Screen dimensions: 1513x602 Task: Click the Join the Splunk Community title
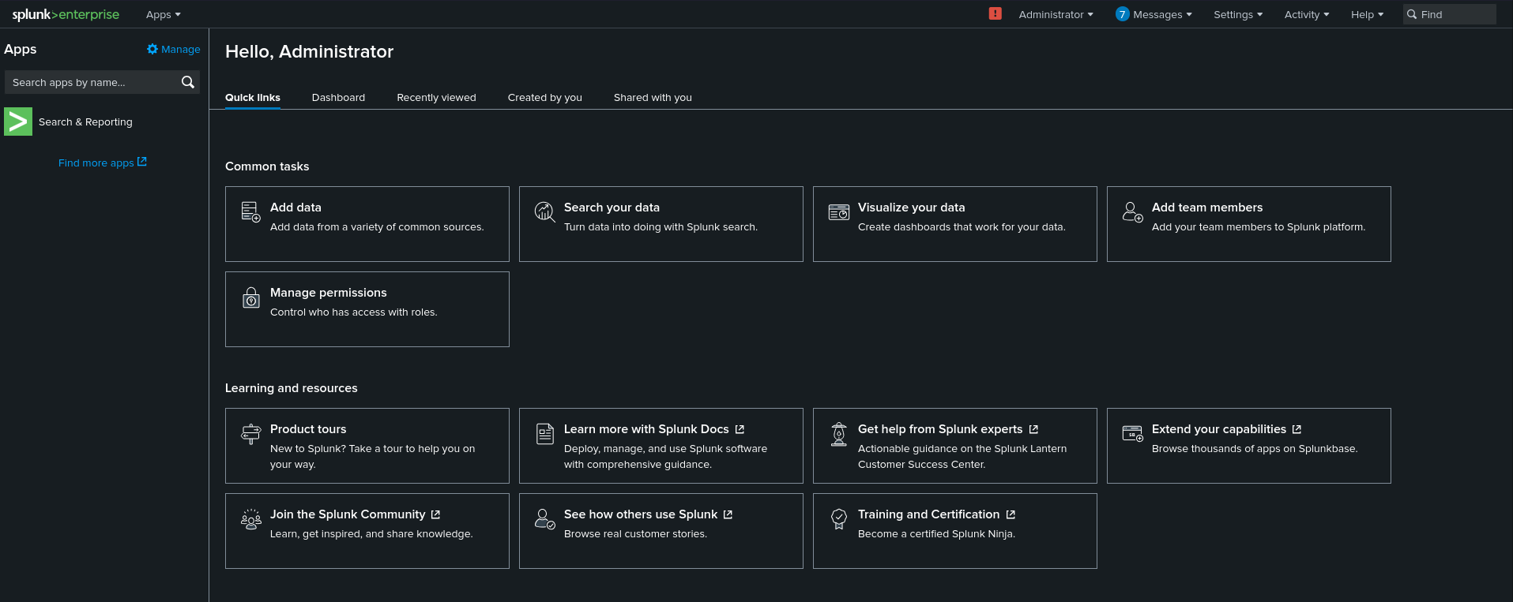[x=348, y=514]
